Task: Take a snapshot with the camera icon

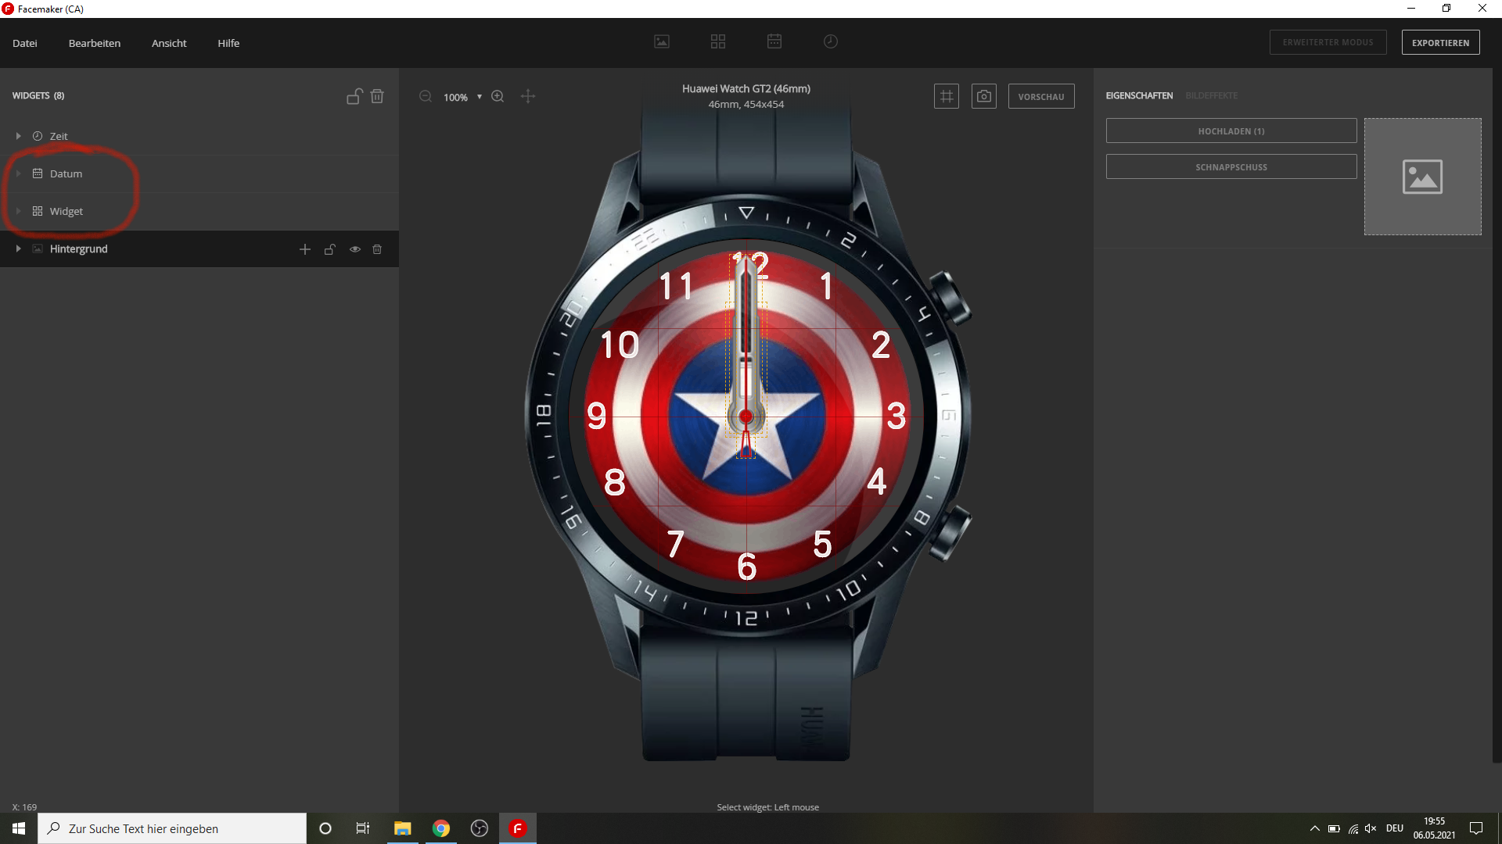Action: click(984, 96)
